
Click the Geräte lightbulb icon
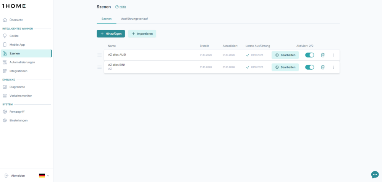(5, 36)
